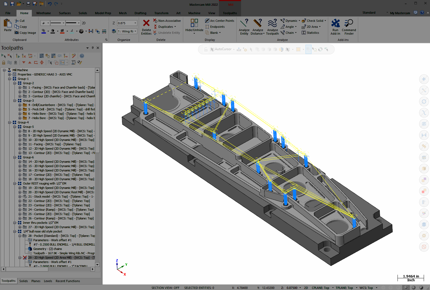The height and width of the screenshot is (290, 430).
Task: Move insert arrow up one item
Action: coord(30,62)
